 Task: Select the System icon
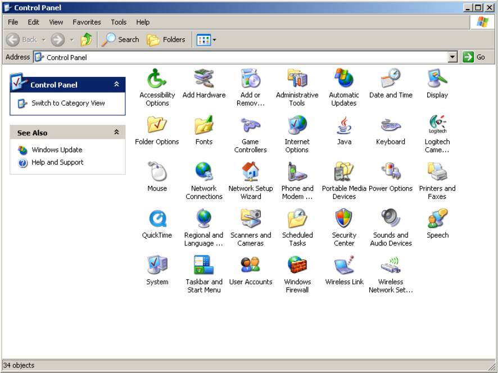tap(157, 270)
